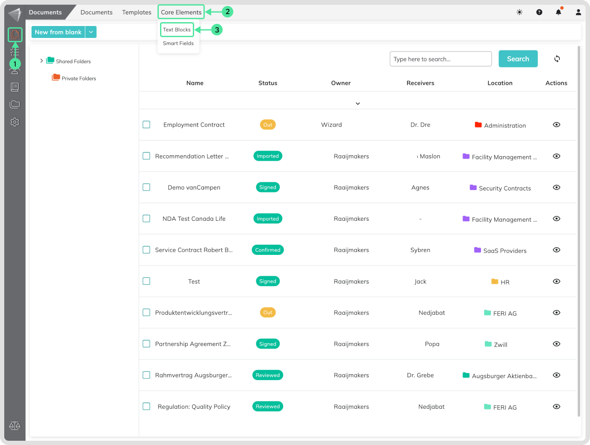Viewport: 590px width, 445px height.
Task: Click the New from blank button
Action: [x=58, y=32]
